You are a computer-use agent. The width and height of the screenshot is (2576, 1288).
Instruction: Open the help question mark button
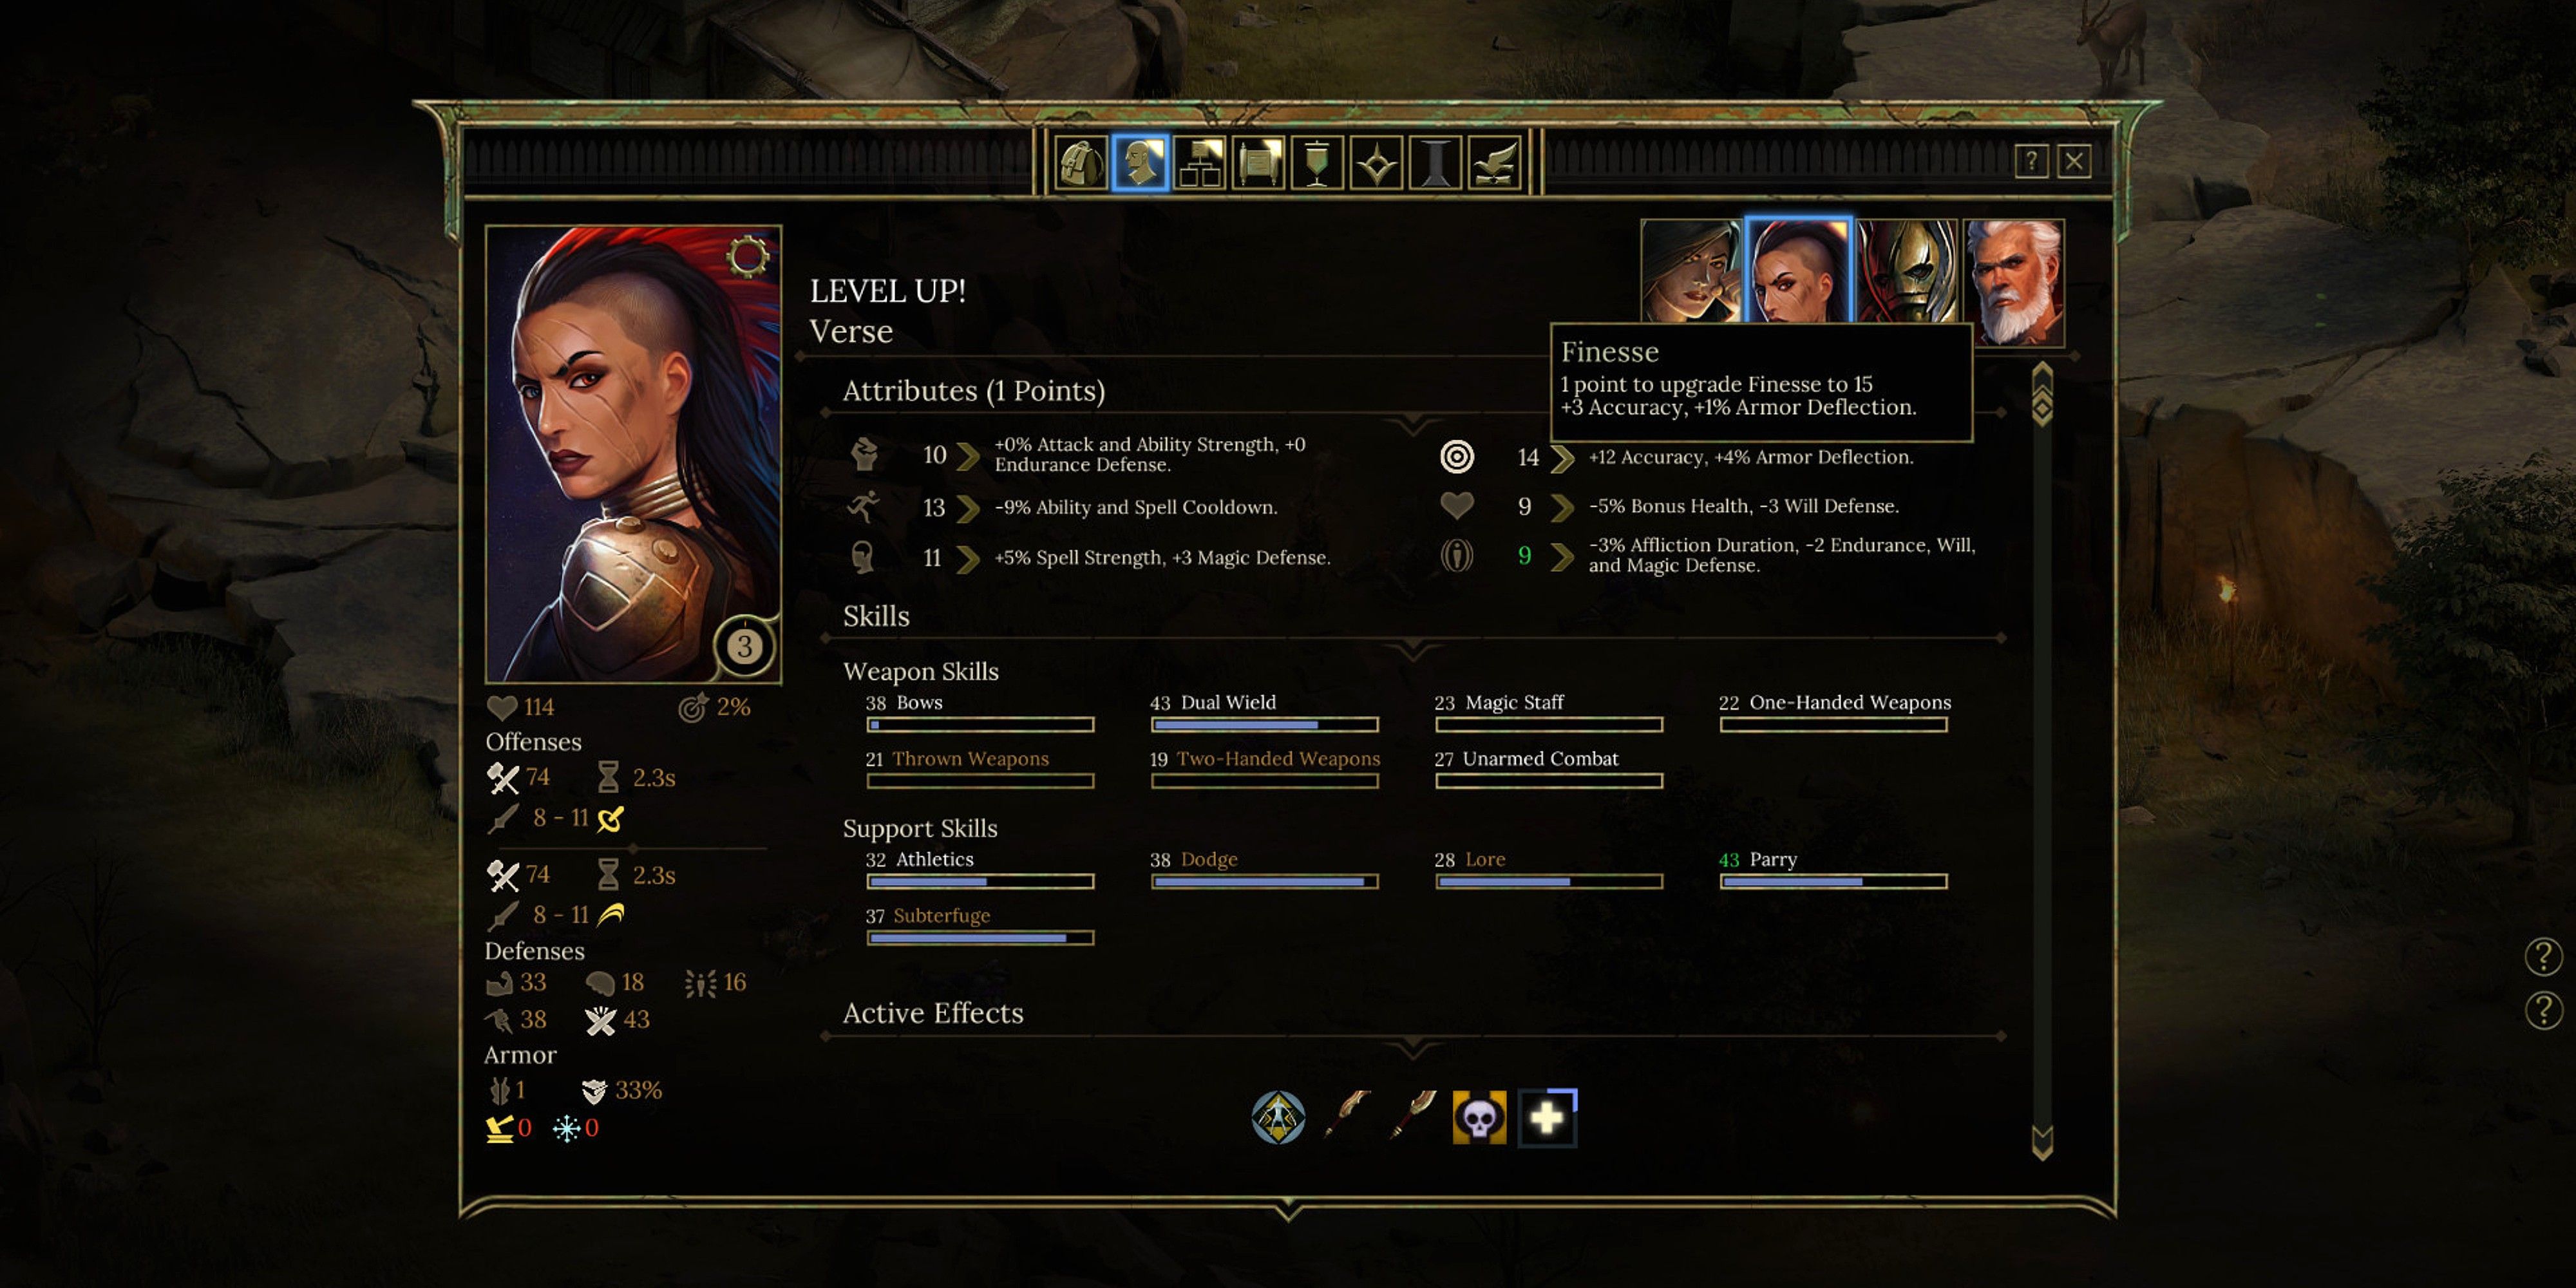coord(2031,161)
